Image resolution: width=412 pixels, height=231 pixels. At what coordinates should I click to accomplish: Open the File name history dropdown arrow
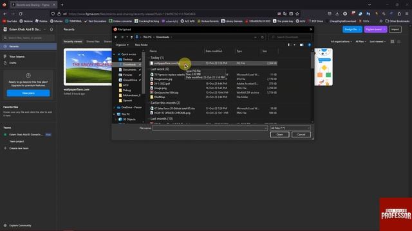click(265, 128)
